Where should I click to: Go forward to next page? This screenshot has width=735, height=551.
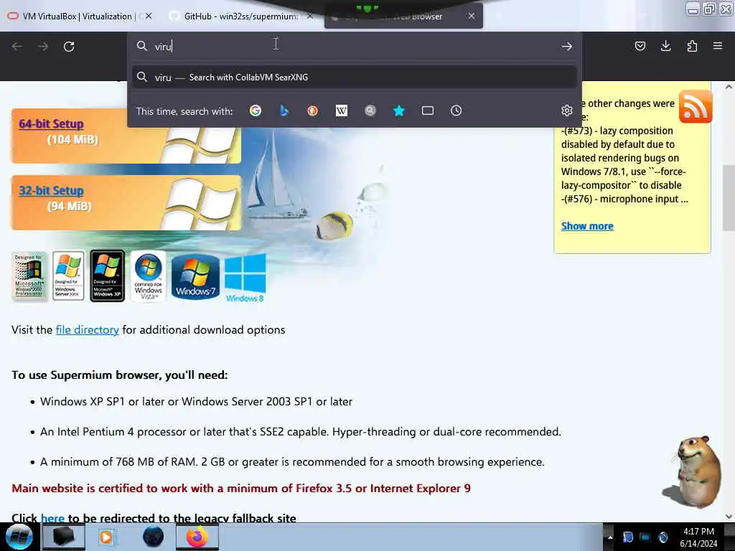pyautogui.click(x=43, y=47)
